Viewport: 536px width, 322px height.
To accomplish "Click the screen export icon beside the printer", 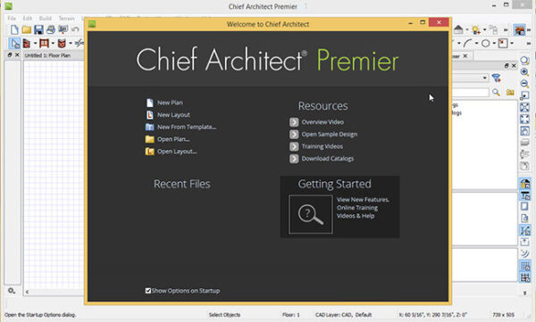I will click(x=63, y=29).
